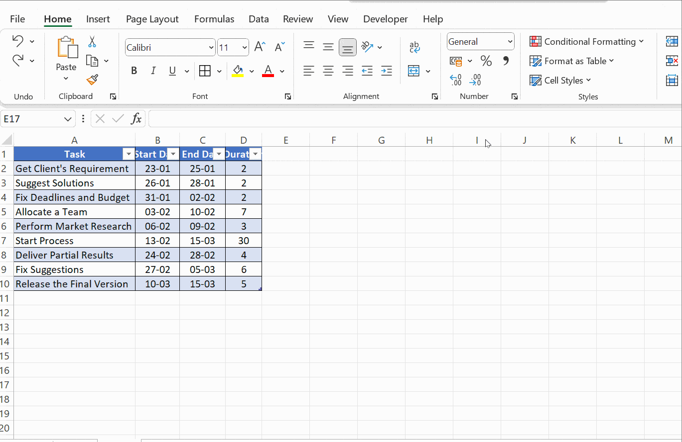This screenshot has height=442, width=682.
Task: Apply the Percent Style number format
Action: [486, 61]
